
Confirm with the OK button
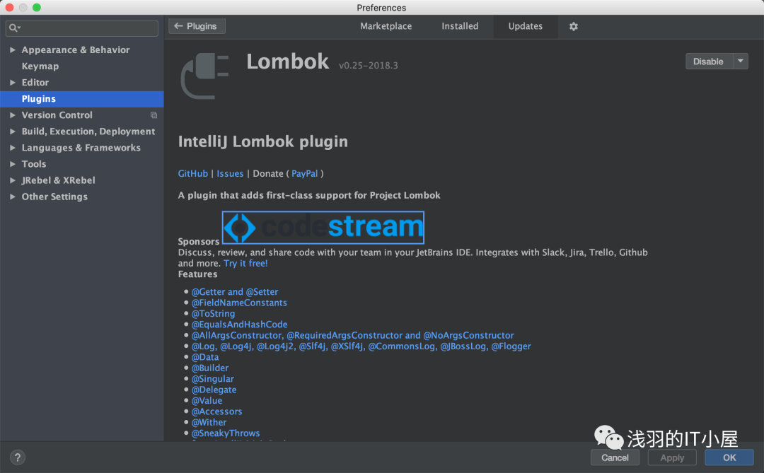click(729, 457)
